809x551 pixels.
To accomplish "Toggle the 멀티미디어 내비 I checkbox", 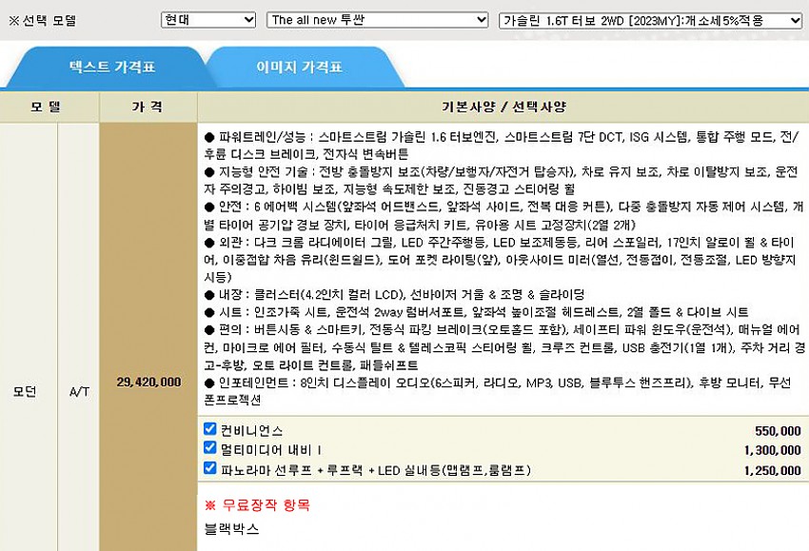I will 210,448.
